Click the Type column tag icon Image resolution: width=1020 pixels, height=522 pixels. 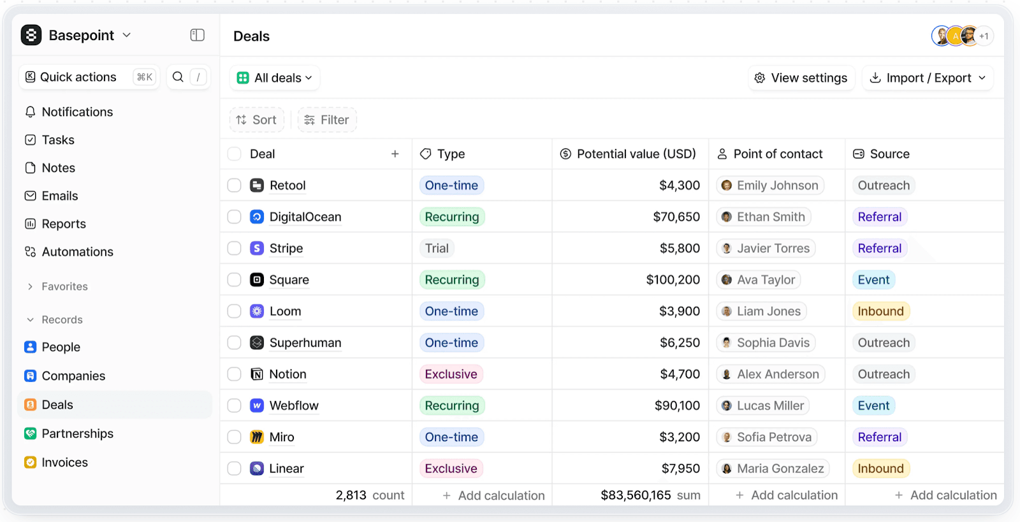[x=426, y=154]
